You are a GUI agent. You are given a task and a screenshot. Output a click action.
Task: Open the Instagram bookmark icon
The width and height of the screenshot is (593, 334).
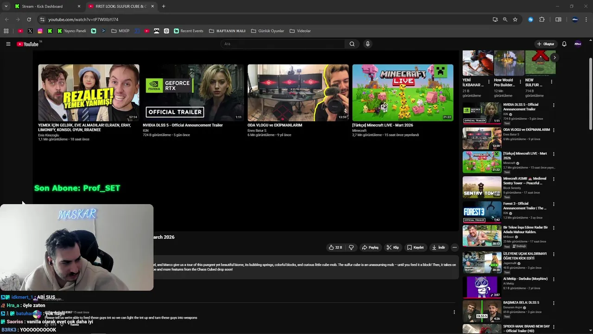(x=40, y=31)
